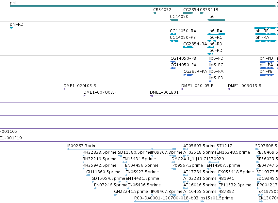Select the Ilp6-PC protein label
The height and width of the screenshot is (203, 278).
pyautogui.click(x=216, y=65)
